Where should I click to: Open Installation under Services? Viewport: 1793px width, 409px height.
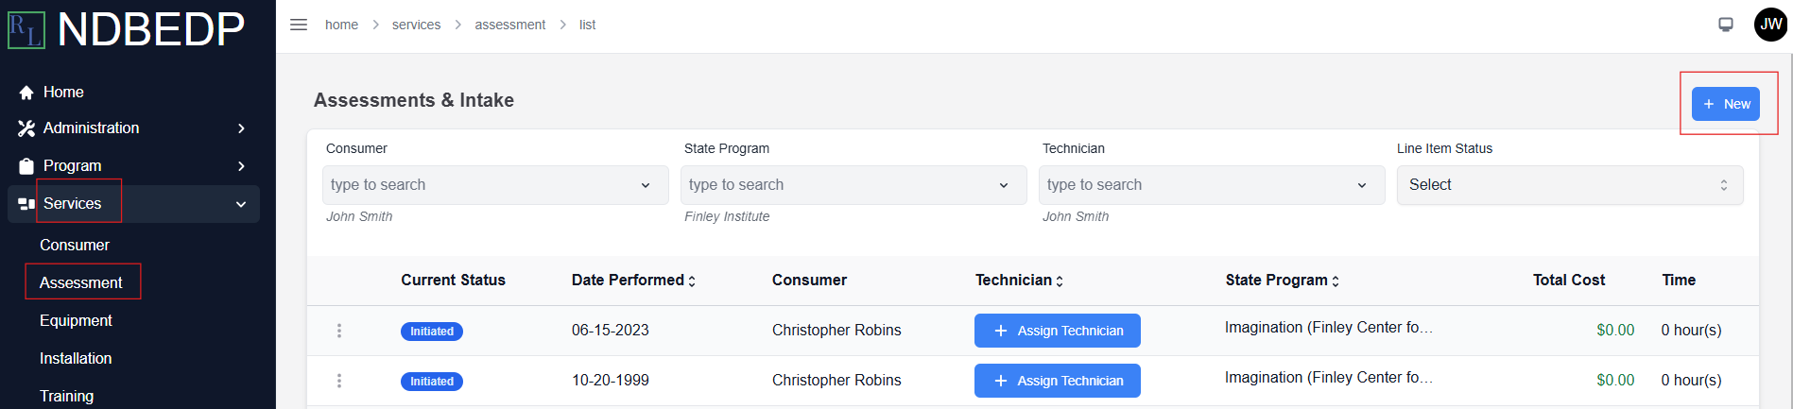click(76, 358)
